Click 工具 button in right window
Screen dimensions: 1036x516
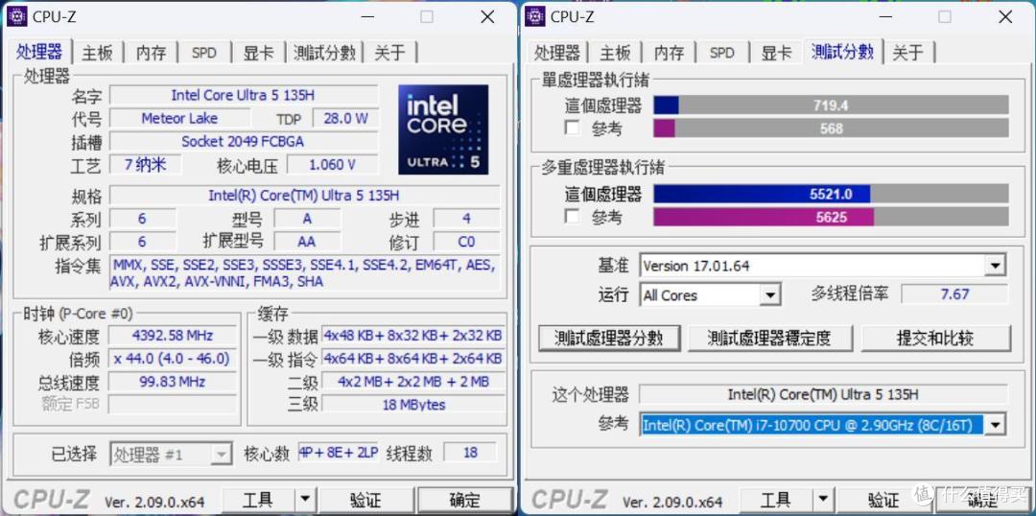coord(776,500)
